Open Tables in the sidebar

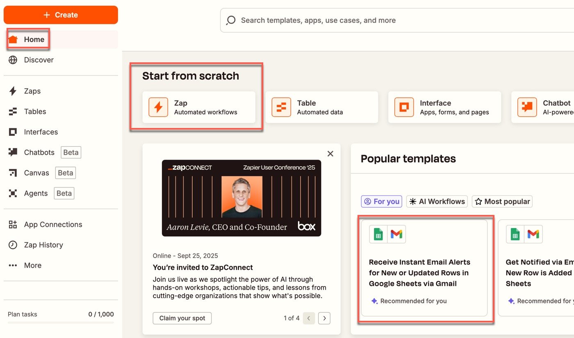click(61, 112)
